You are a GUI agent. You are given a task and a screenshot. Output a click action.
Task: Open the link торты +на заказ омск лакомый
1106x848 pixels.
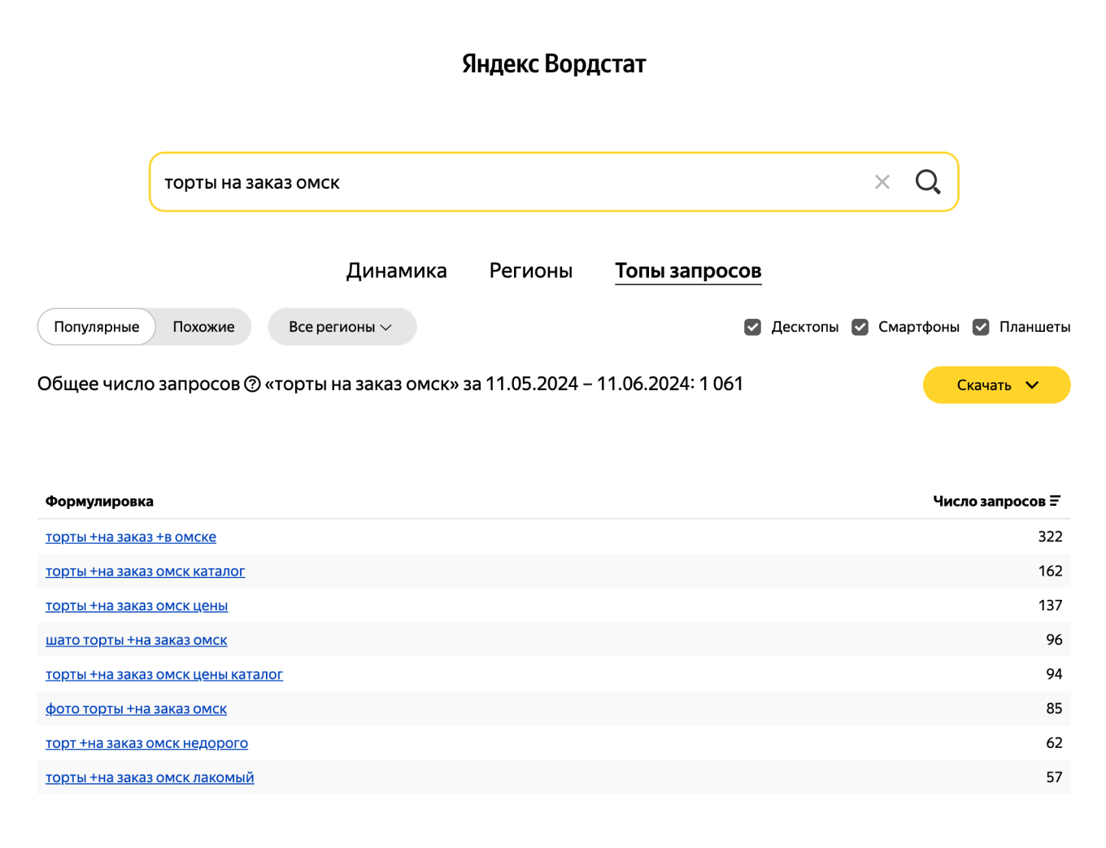coord(150,778)
